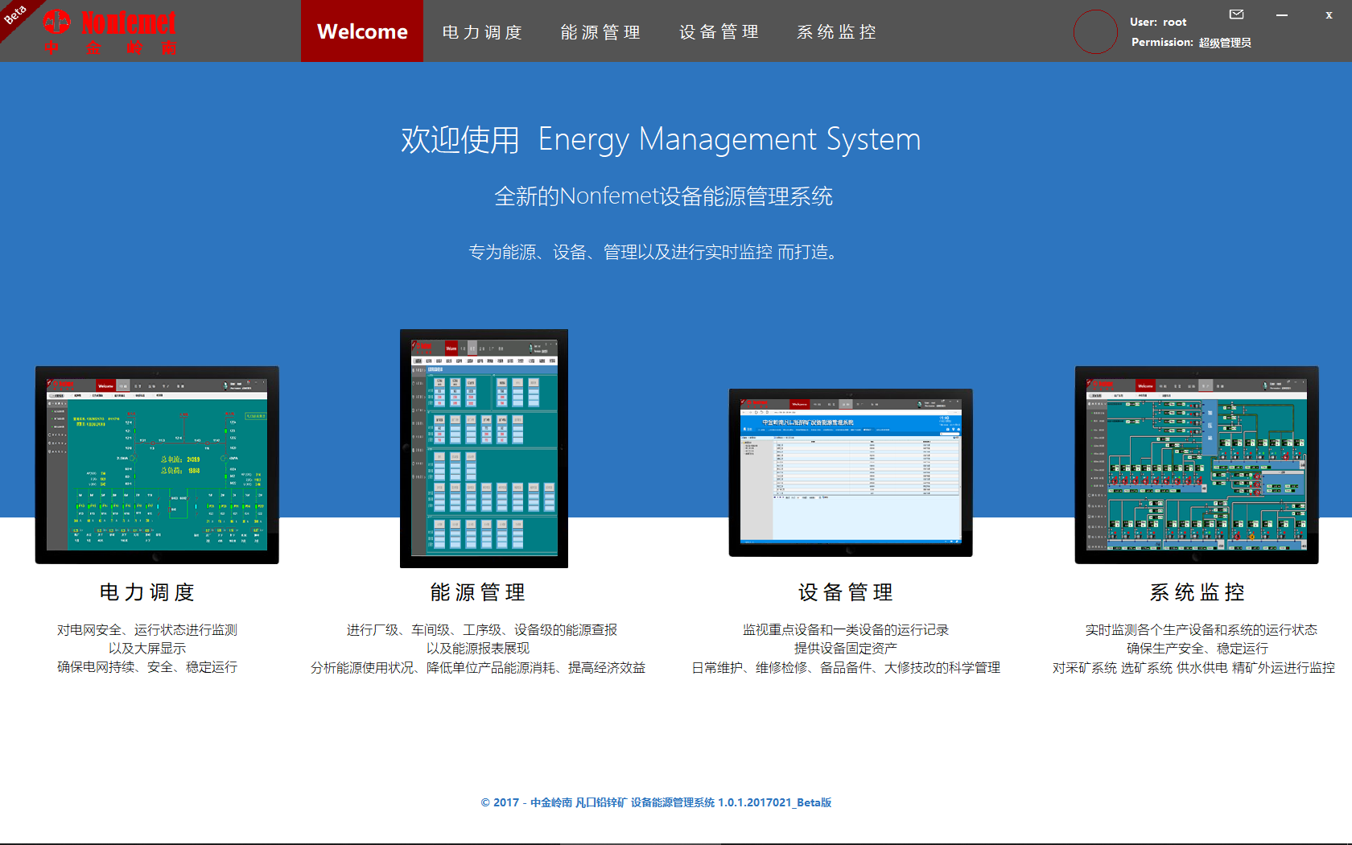Click the '欢迎使用 Energy Management System' title
The height and width of the screenshot is (845, 1352).
pos(661,139)
